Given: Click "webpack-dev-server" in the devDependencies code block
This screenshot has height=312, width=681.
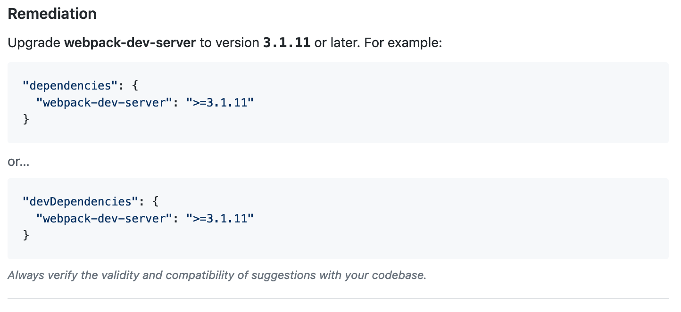Looking at the screenshot, I should [x=107, y=218].
